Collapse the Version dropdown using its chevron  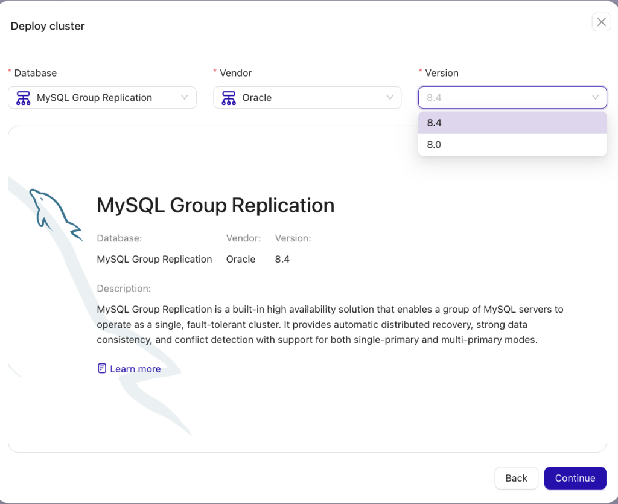(x=595, y=98)
